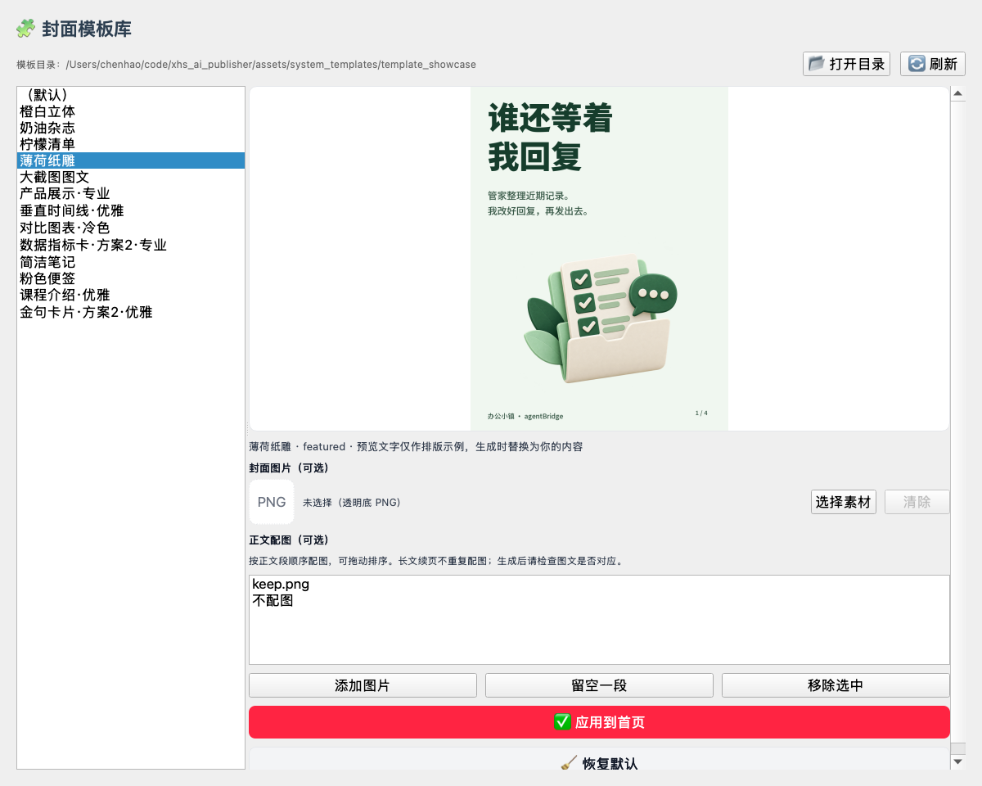Click the 添加图片 button
Viewport: 982px width, 786px height.
click(363, 685)
